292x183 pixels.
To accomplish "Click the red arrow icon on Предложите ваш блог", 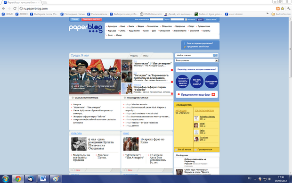I will point(213,95).
